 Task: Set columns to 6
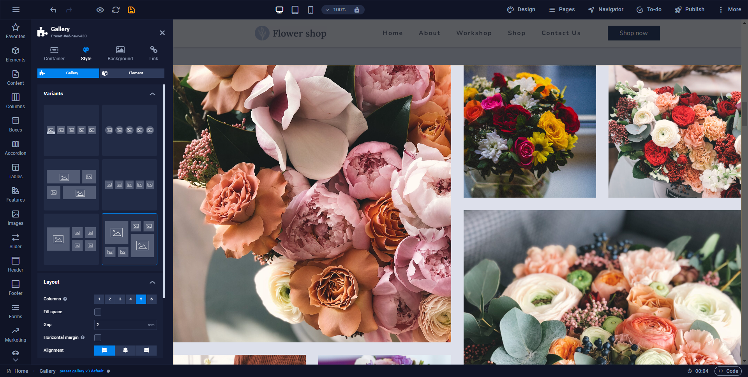pyautogui.click(x=152, y=299)
